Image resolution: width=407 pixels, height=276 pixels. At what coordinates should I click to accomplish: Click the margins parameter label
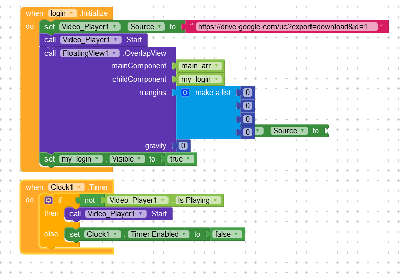click(153, 93)
